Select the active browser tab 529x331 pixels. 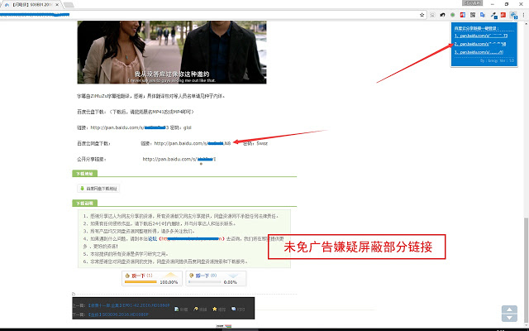(31, 4)
